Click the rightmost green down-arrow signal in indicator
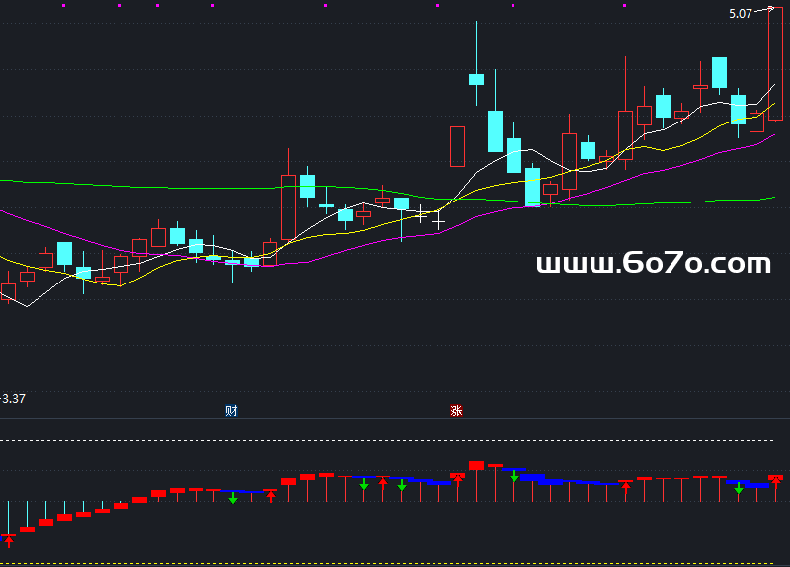Viewport: 790px width, 567px height. (x=738, y=488)
